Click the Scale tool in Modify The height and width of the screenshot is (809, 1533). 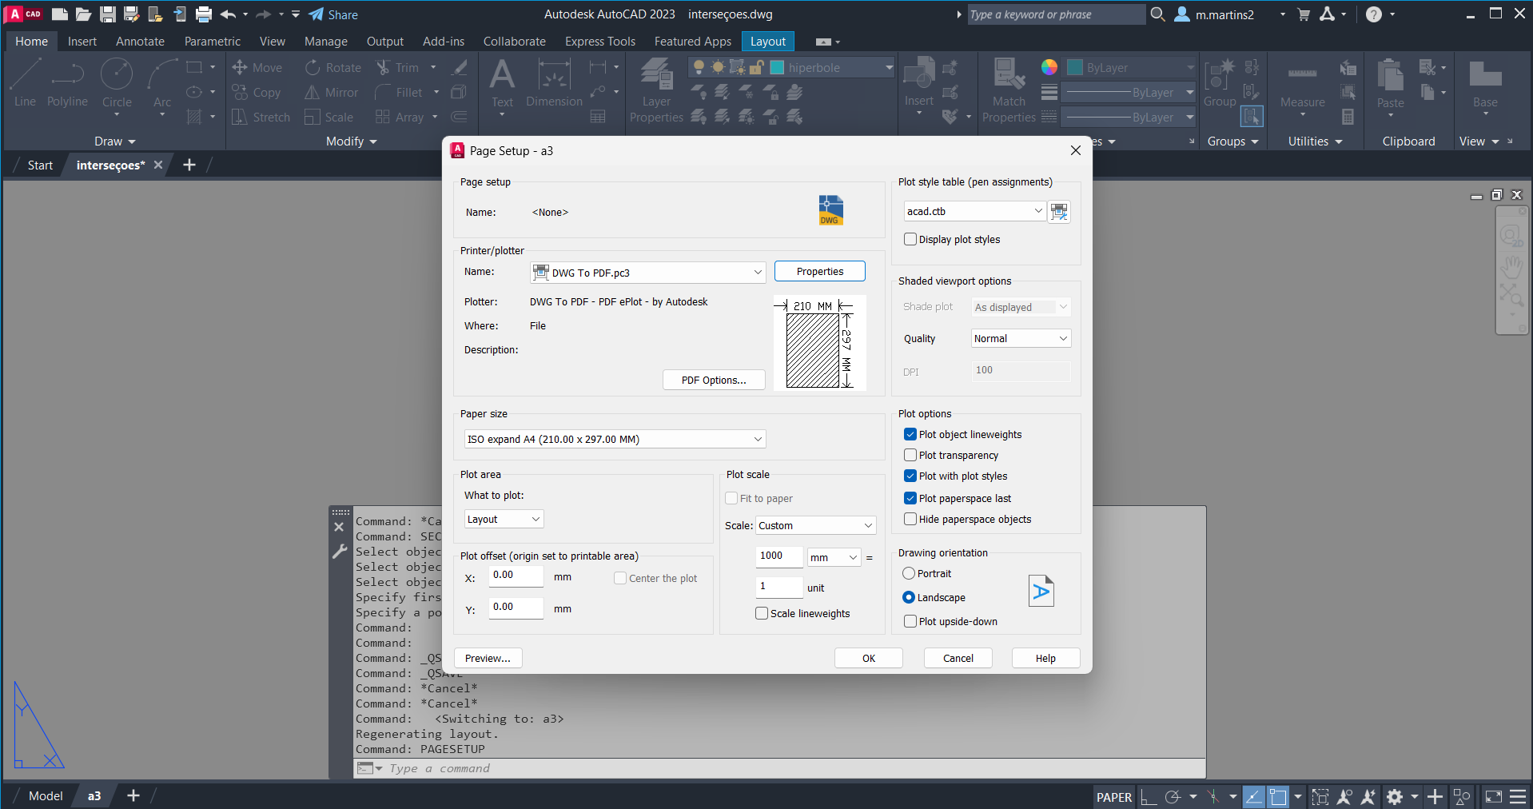click(x=329, y=118)
